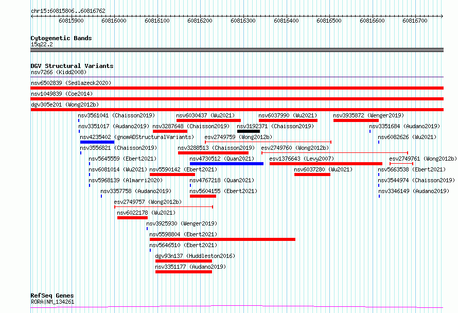Select nsv4730512 (Quan2021) variant label
458x313 pixels.
pyautogui.click(x=222, y=159)
